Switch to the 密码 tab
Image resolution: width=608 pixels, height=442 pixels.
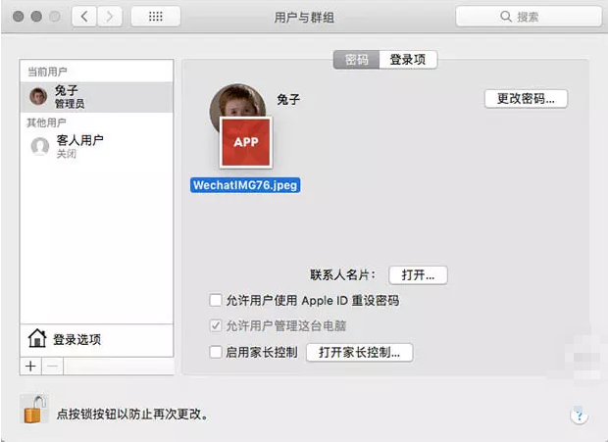click(356, 60)
